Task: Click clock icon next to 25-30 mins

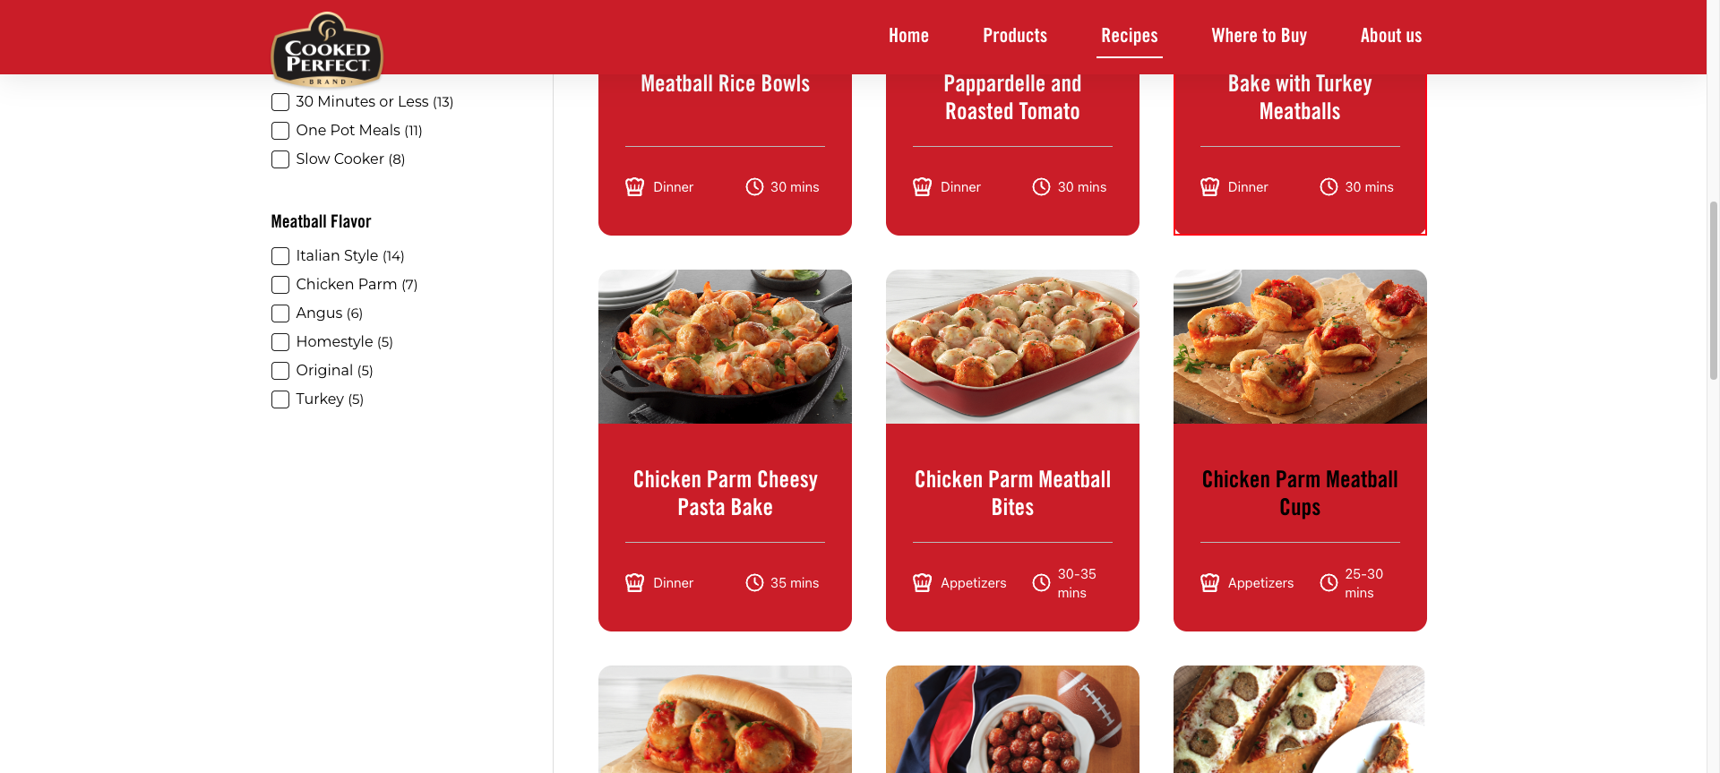Action: click(x=1329, y=582)
